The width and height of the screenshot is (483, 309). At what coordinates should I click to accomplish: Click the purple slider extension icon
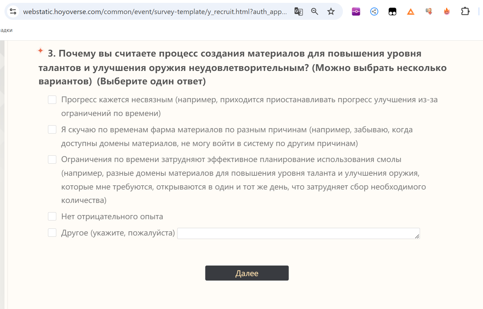pos(356,12)
